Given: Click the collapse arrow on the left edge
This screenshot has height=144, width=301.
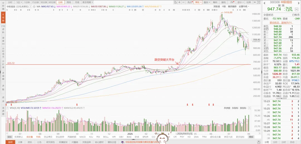Looking at the screenshot, I should [1, 72].
